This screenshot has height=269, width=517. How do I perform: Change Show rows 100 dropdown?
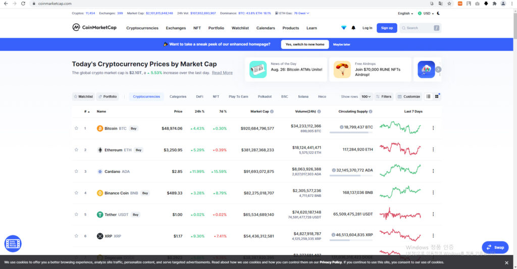coord(366,97)
